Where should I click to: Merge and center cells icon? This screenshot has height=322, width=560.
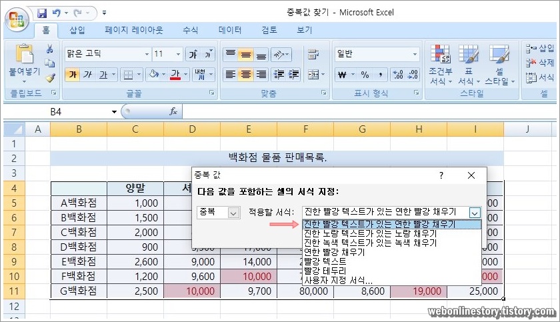pyautogui.click(x=313, y=74)
